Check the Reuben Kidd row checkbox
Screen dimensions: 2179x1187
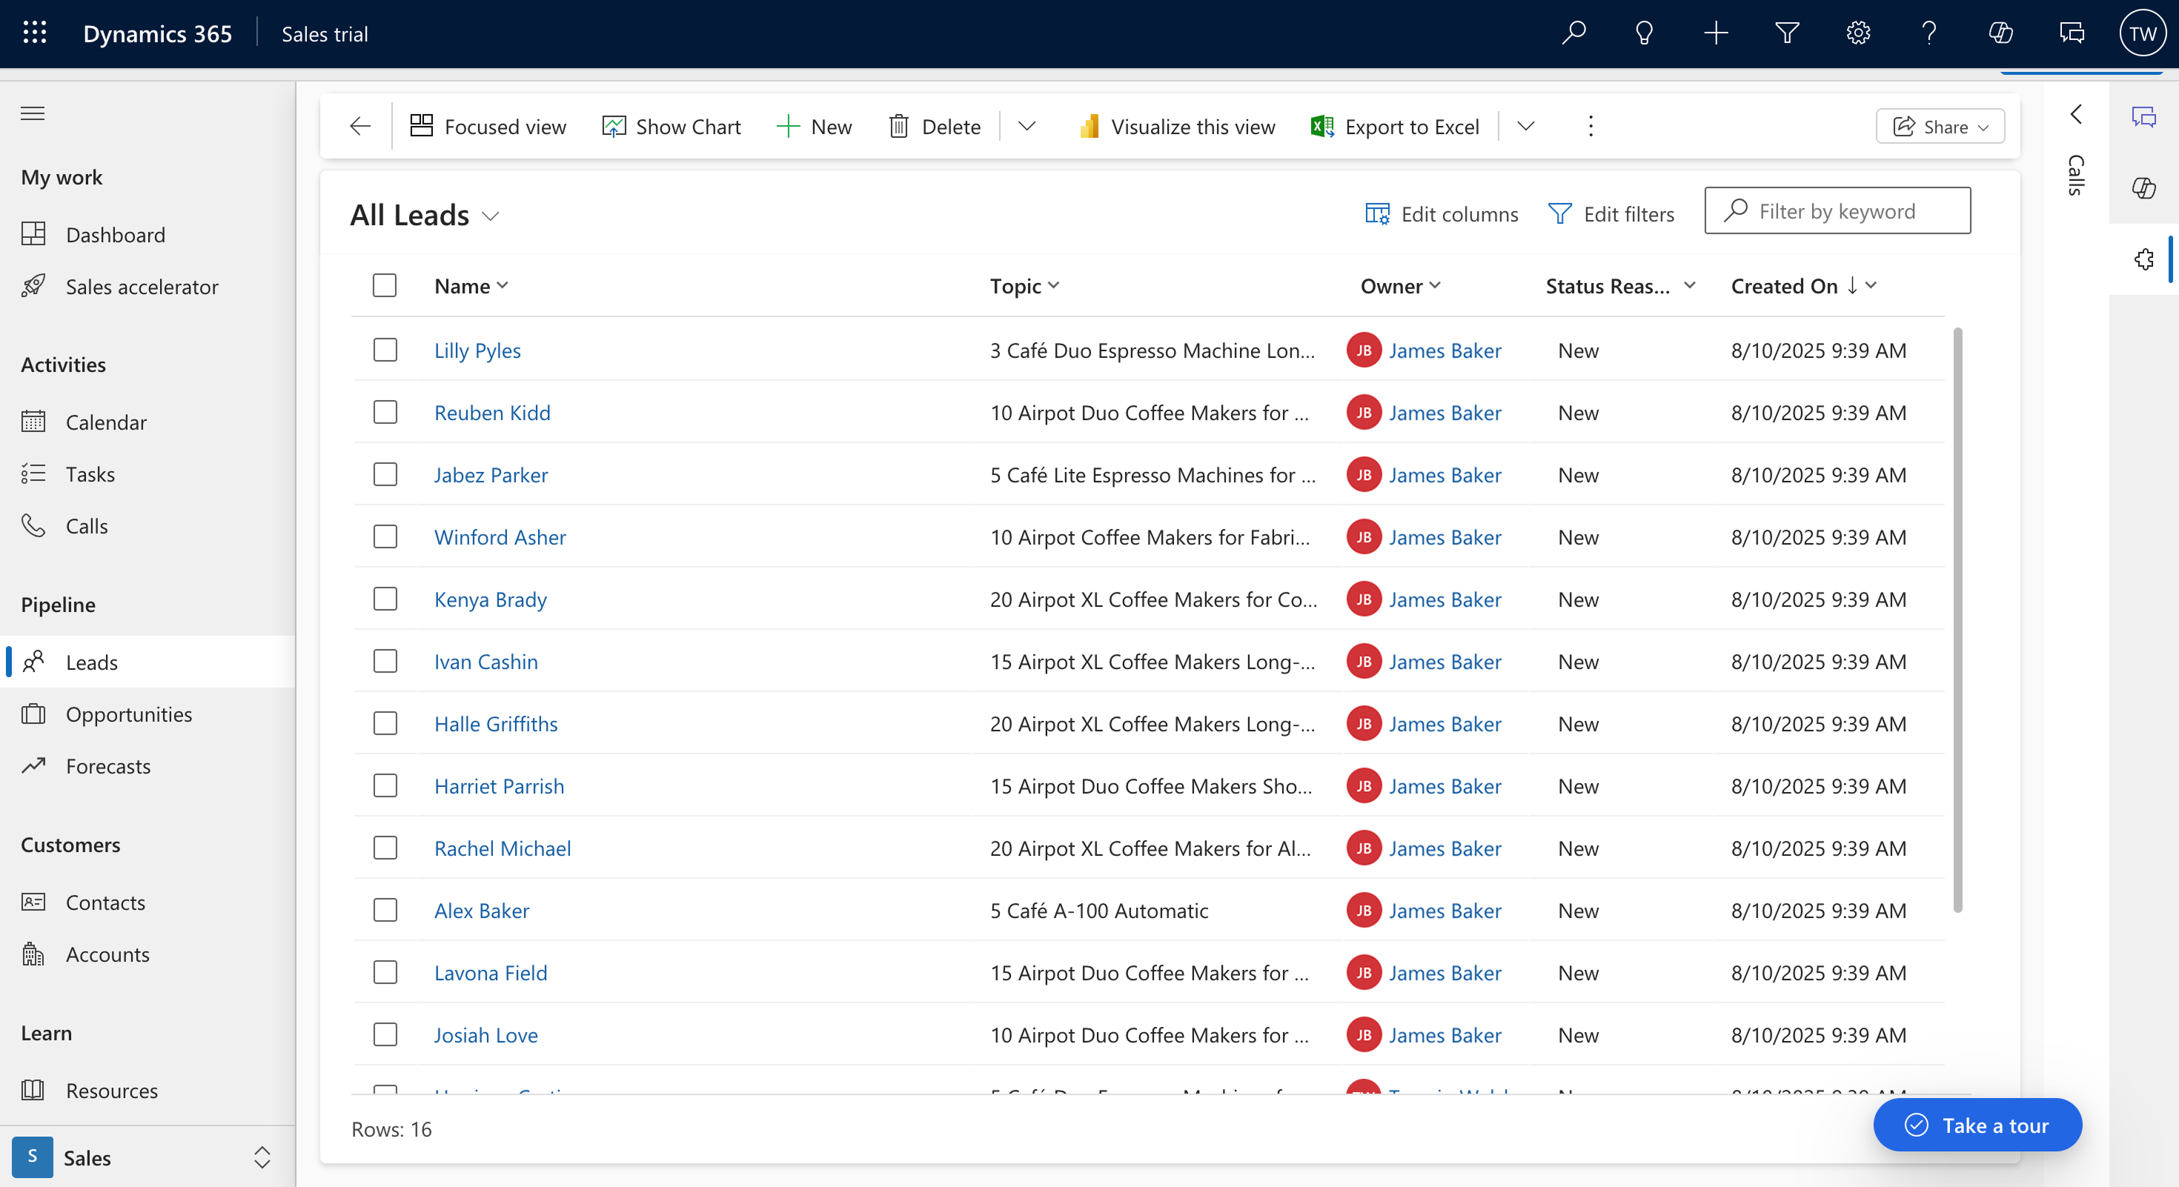[x=385, y=413]
